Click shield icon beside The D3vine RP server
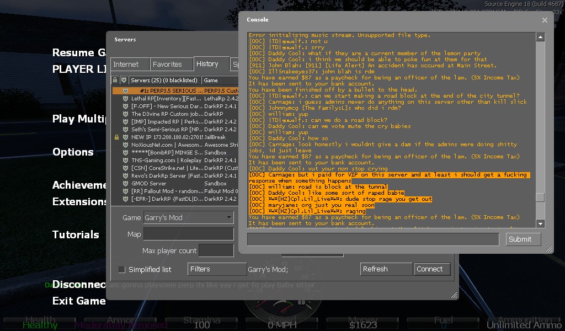This screenshot has height=331, width=565. [x=125, y=114]
